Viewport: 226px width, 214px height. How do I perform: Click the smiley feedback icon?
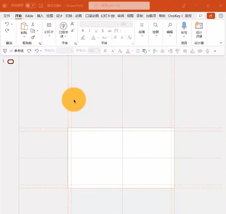pyautogui.click(x=221, y=16)
